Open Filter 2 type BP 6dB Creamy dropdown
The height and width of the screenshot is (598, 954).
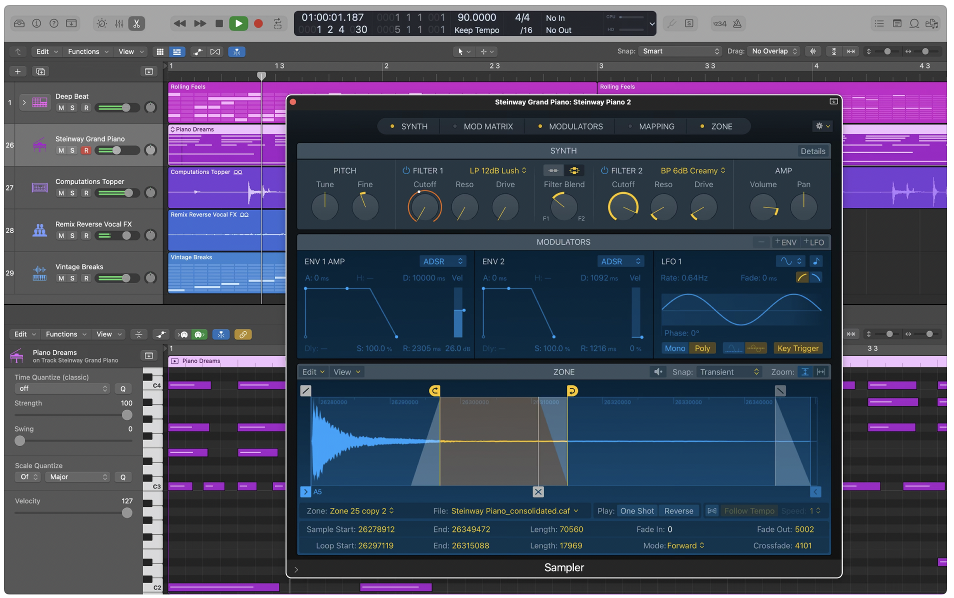click(x=693, y=170)
